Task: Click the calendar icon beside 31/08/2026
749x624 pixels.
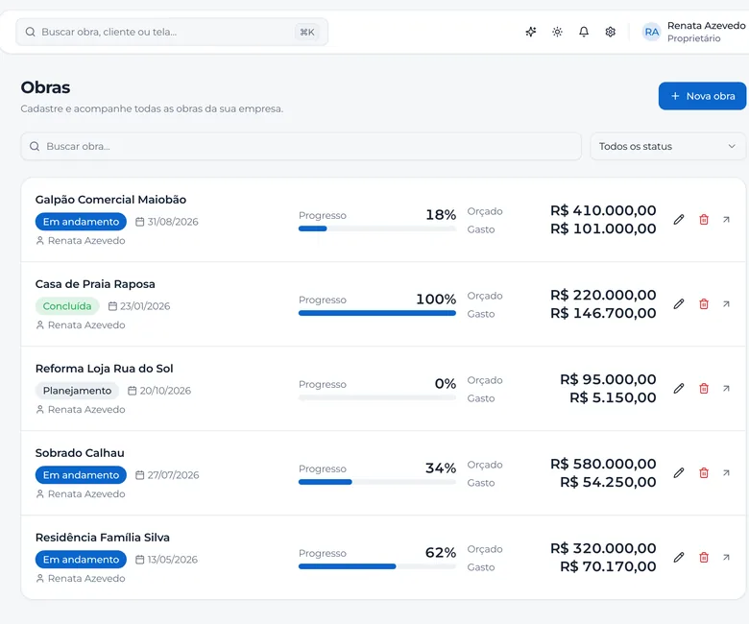Action: 139,222
